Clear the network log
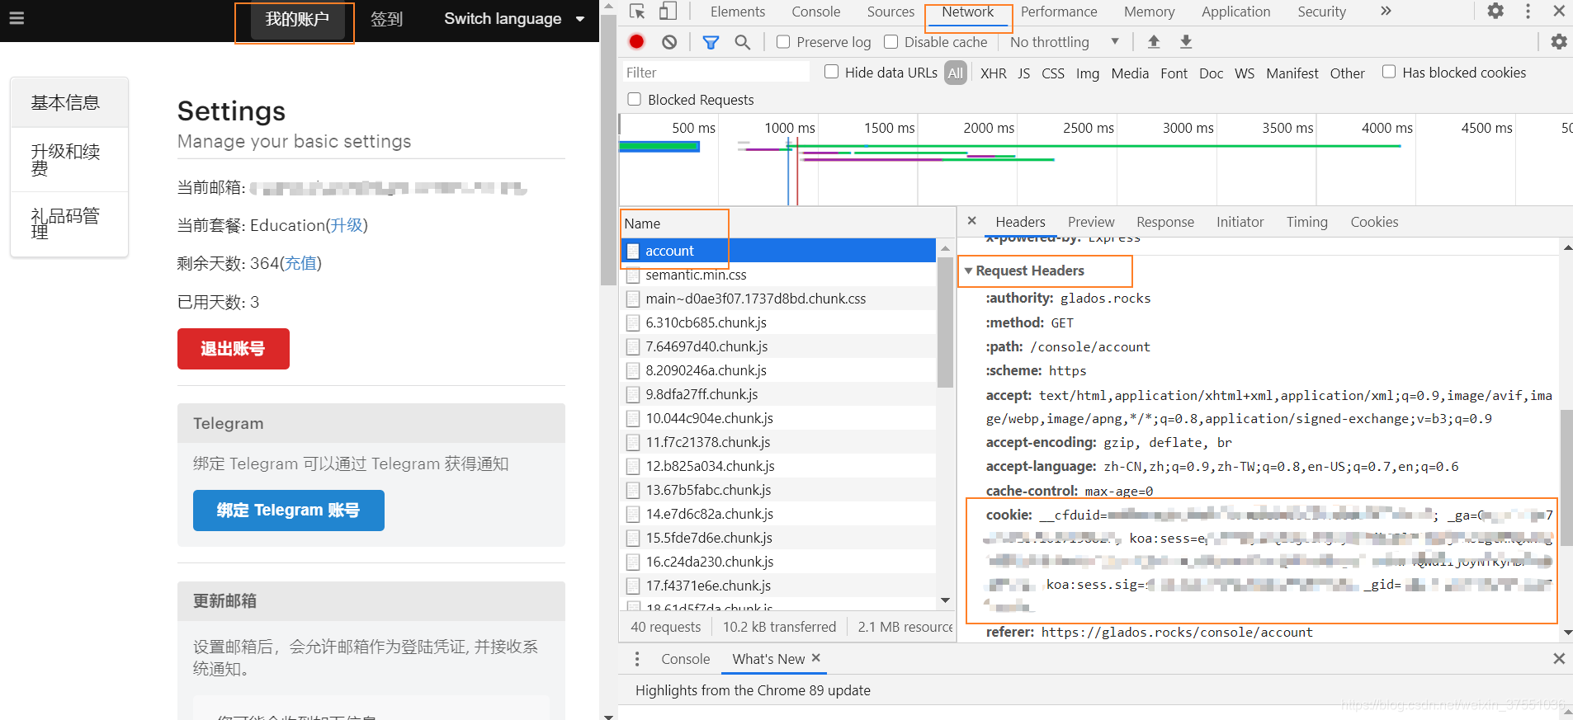1573x720 pixels. tap(669, 41)
